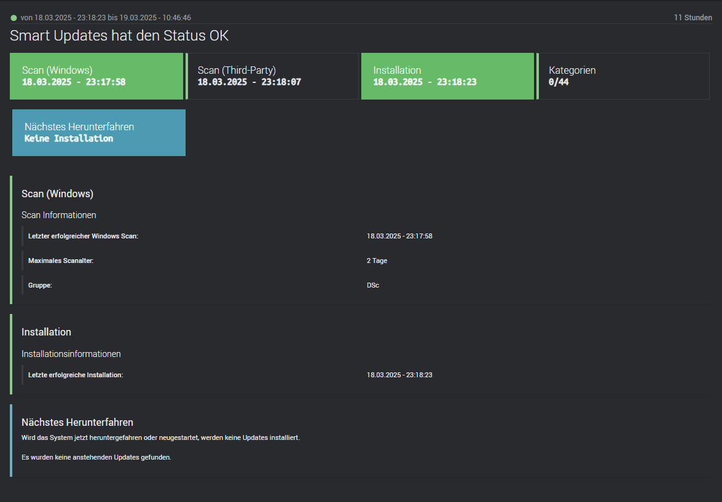Click the 'Wird das System jetzt heruntergefahren' sentence
This screenshot has width=722, height=502.
(161, 437)
